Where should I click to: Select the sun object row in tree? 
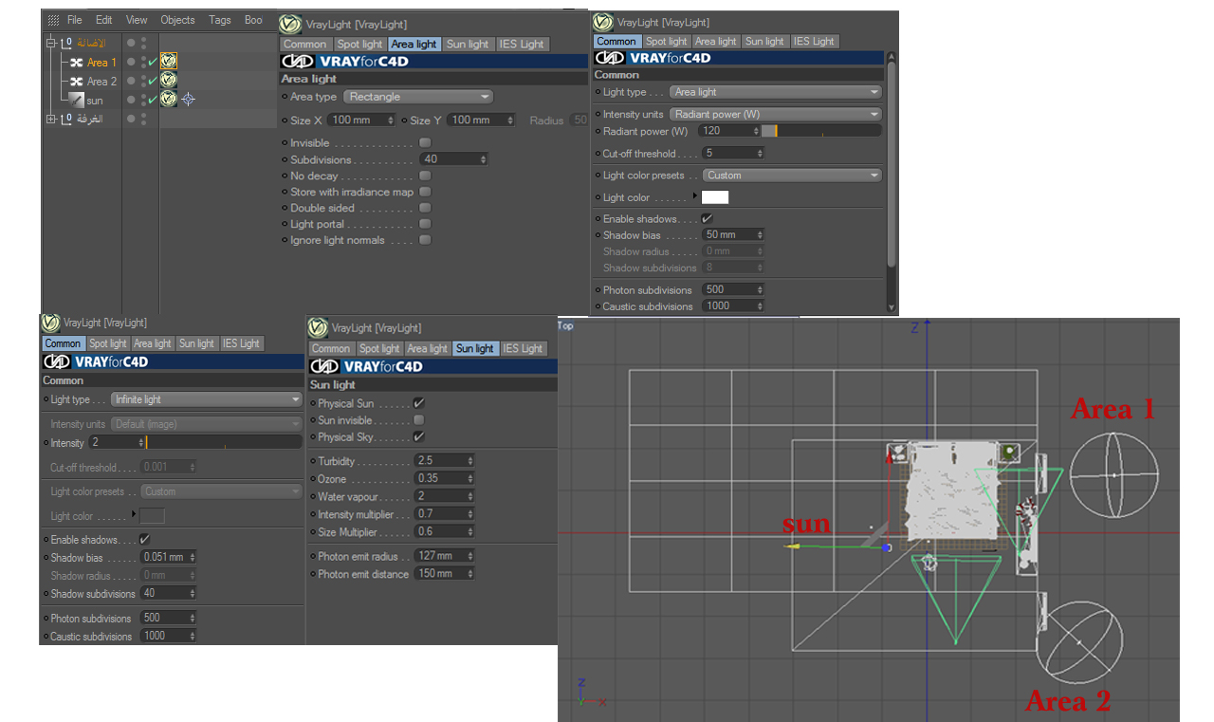95,100
